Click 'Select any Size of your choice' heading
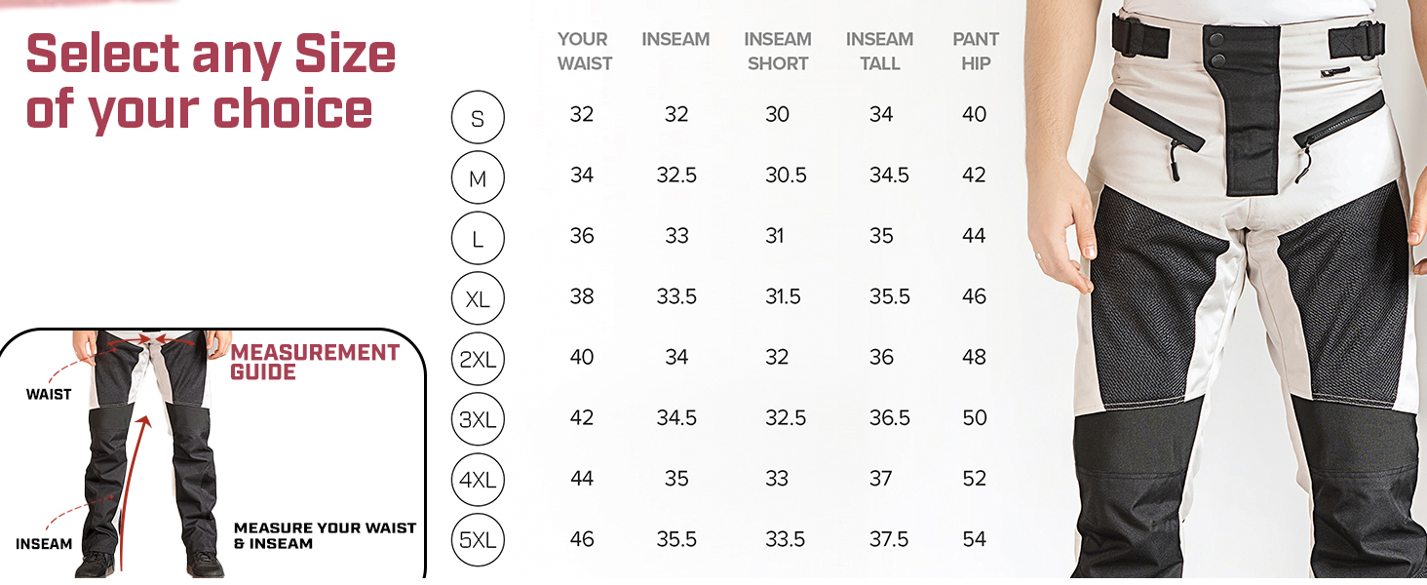The image size is (1427, 585). (x=211, y=82)
